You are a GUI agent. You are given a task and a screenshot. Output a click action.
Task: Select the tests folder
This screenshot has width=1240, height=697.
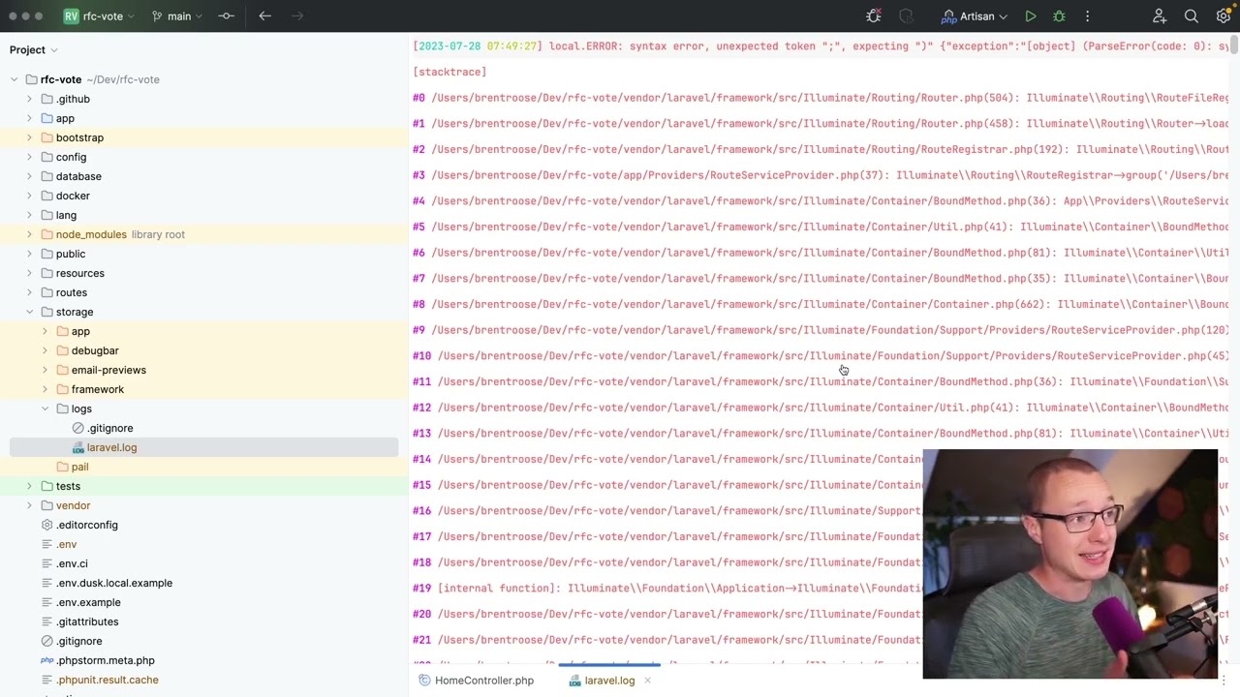point(68,486)
